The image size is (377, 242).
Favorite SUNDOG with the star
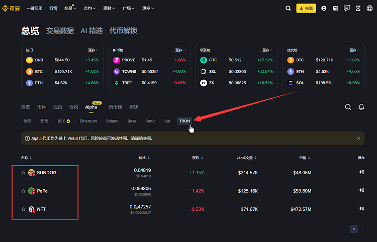click(23, 173)
